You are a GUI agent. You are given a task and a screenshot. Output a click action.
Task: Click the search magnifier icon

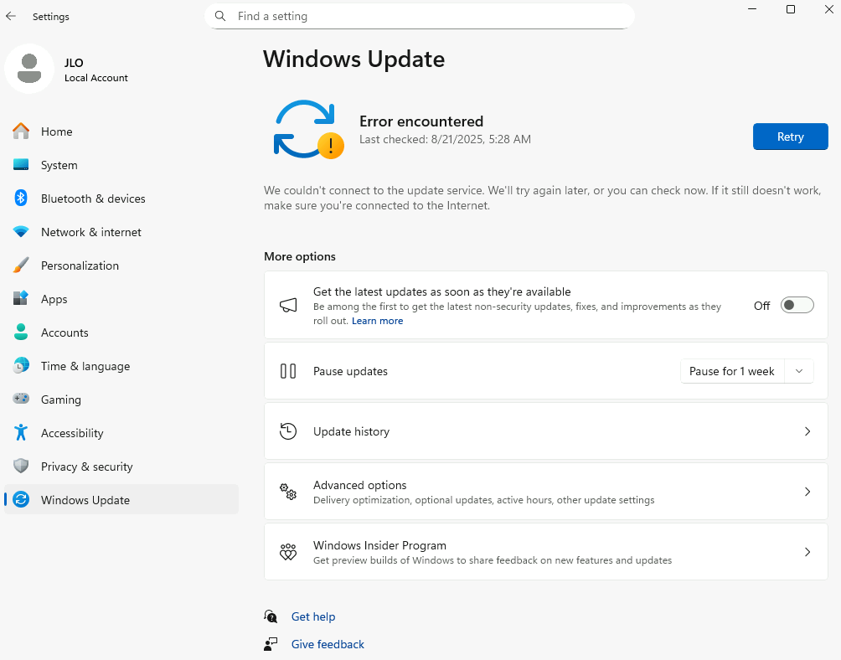[x=220, y=16]
